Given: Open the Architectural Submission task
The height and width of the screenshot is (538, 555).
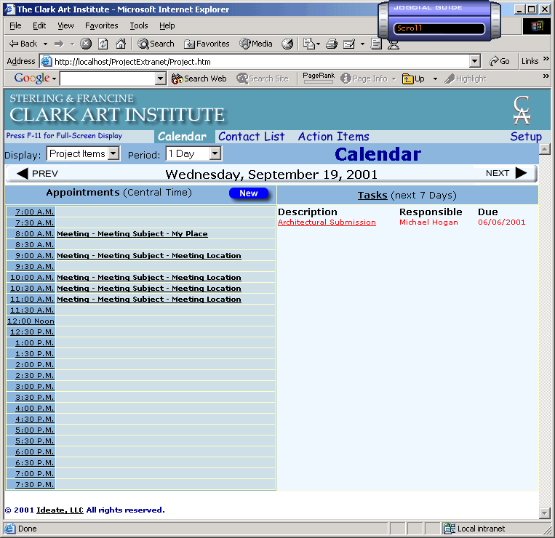Looking at the screenshot, I should (327, 222).
